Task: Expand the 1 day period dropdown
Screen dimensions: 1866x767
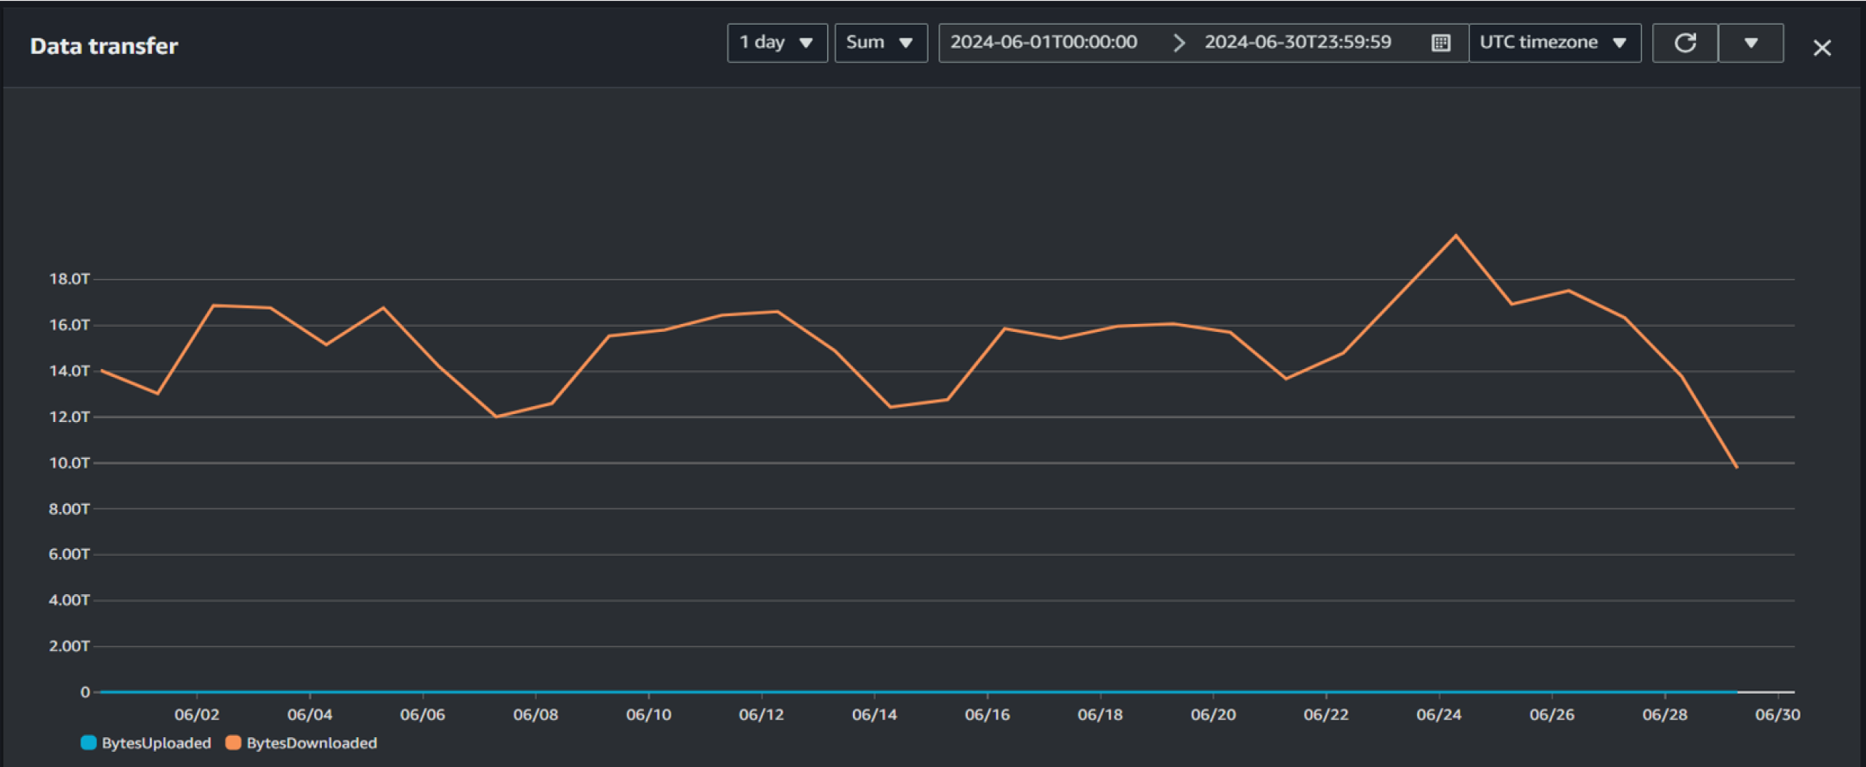Action: (776, 43)
